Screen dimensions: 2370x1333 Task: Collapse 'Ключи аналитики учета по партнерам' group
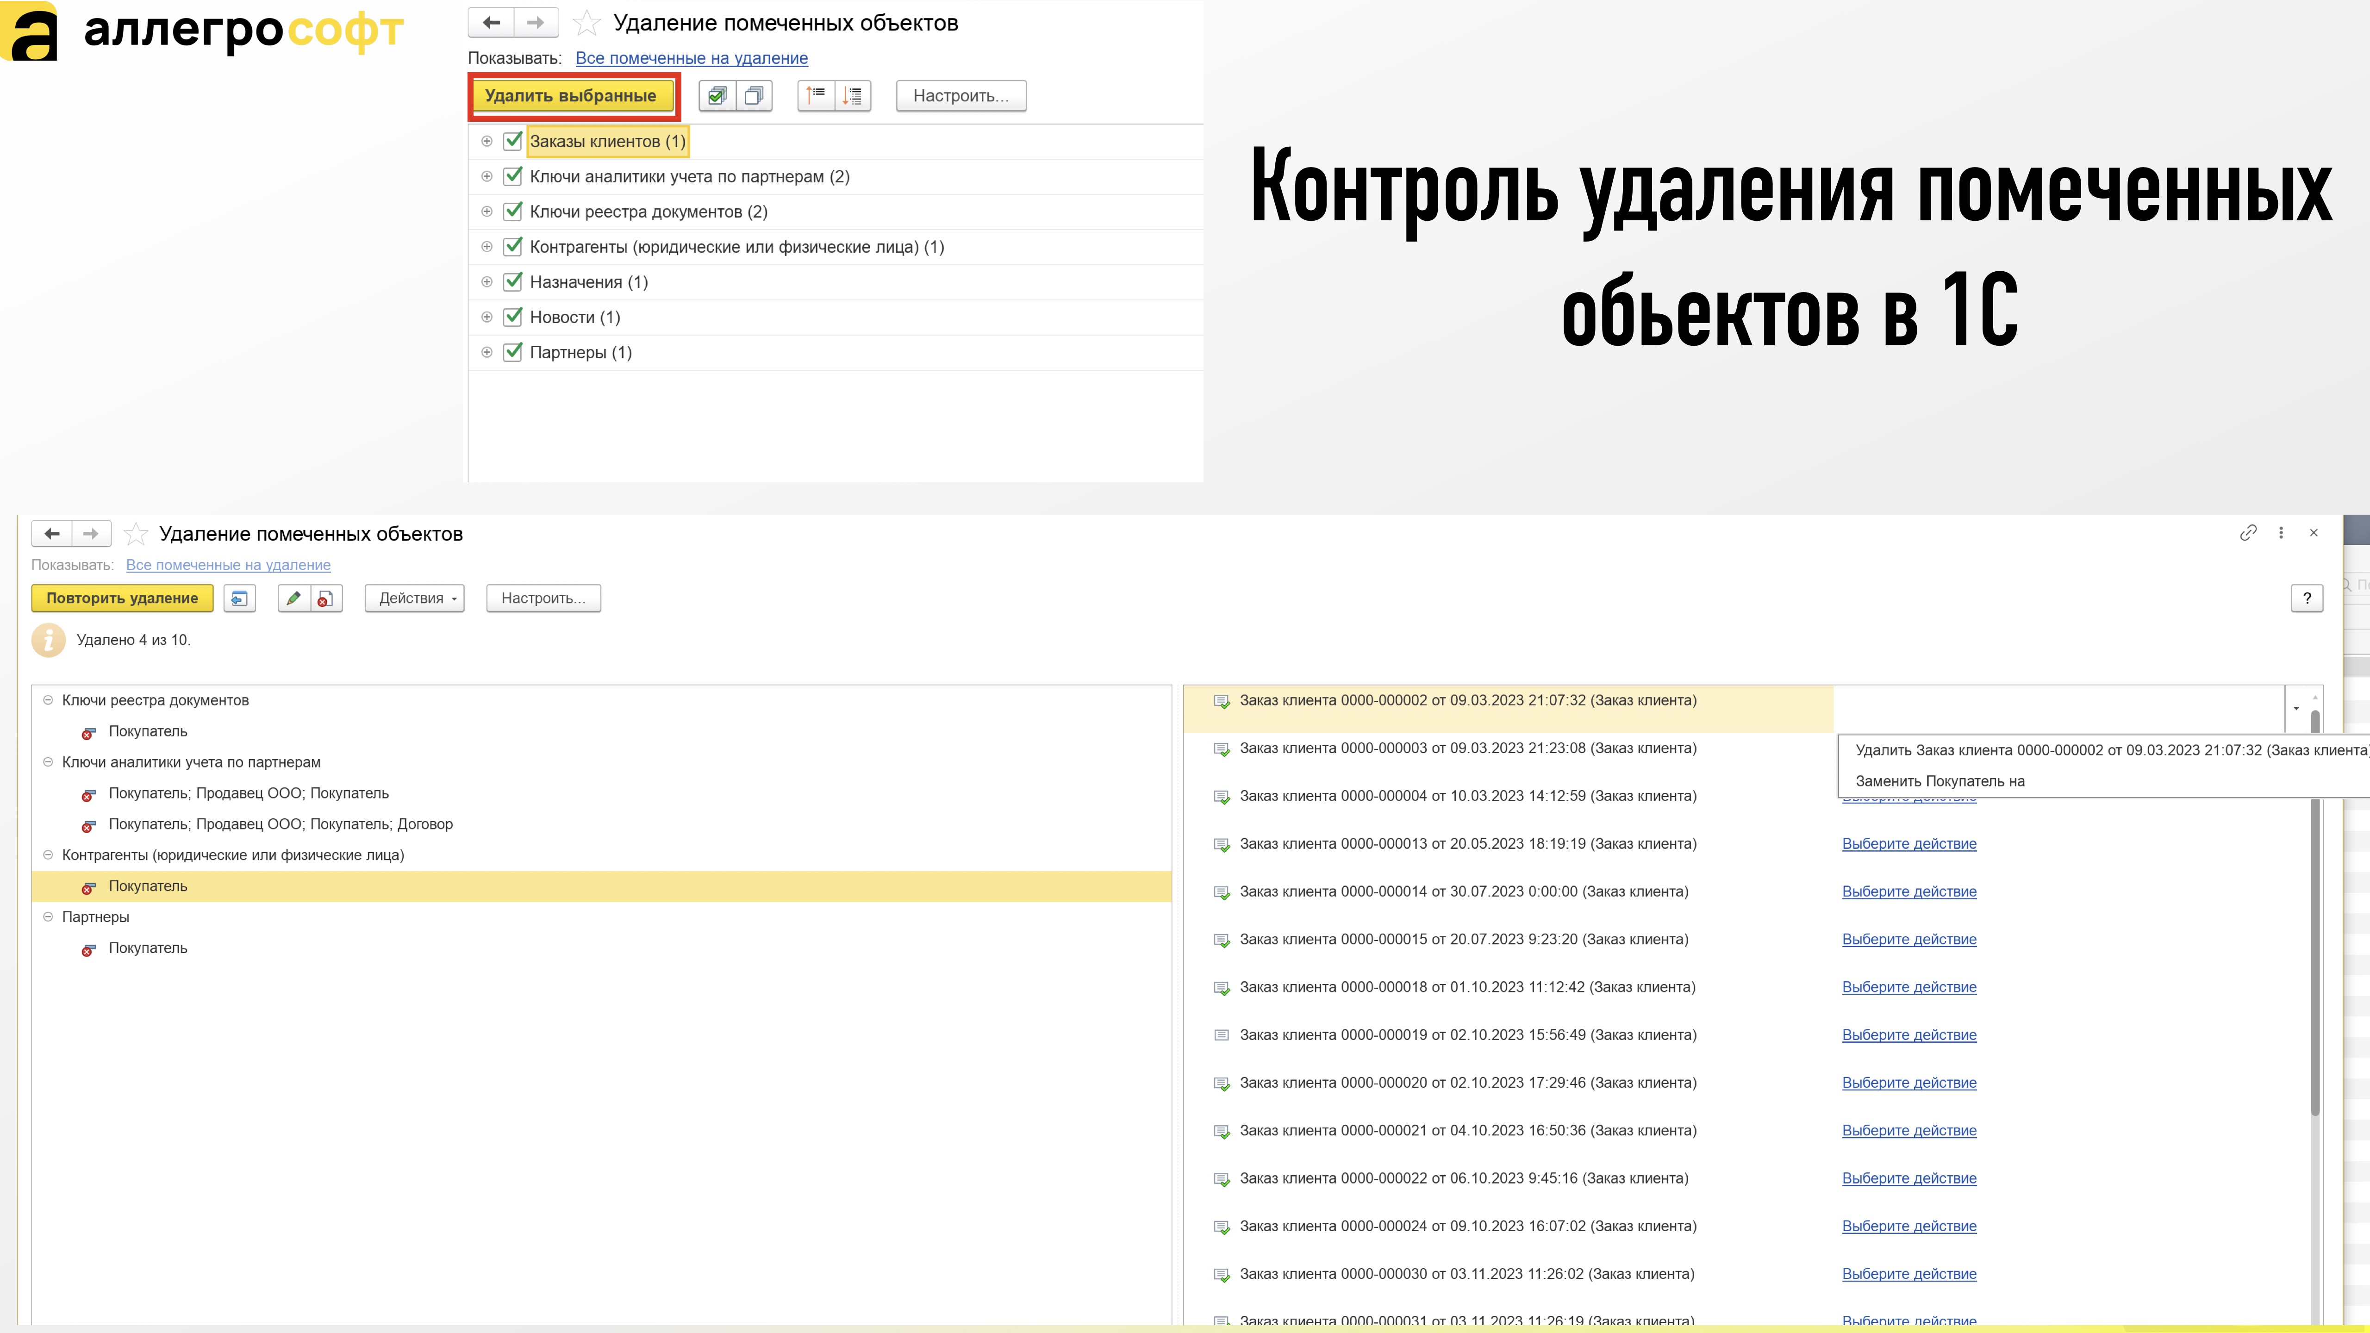pos(48,762)
